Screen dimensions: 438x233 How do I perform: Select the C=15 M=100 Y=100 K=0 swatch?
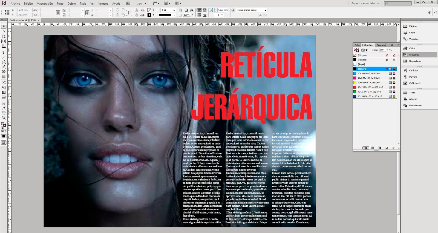[x=370, y=87]
